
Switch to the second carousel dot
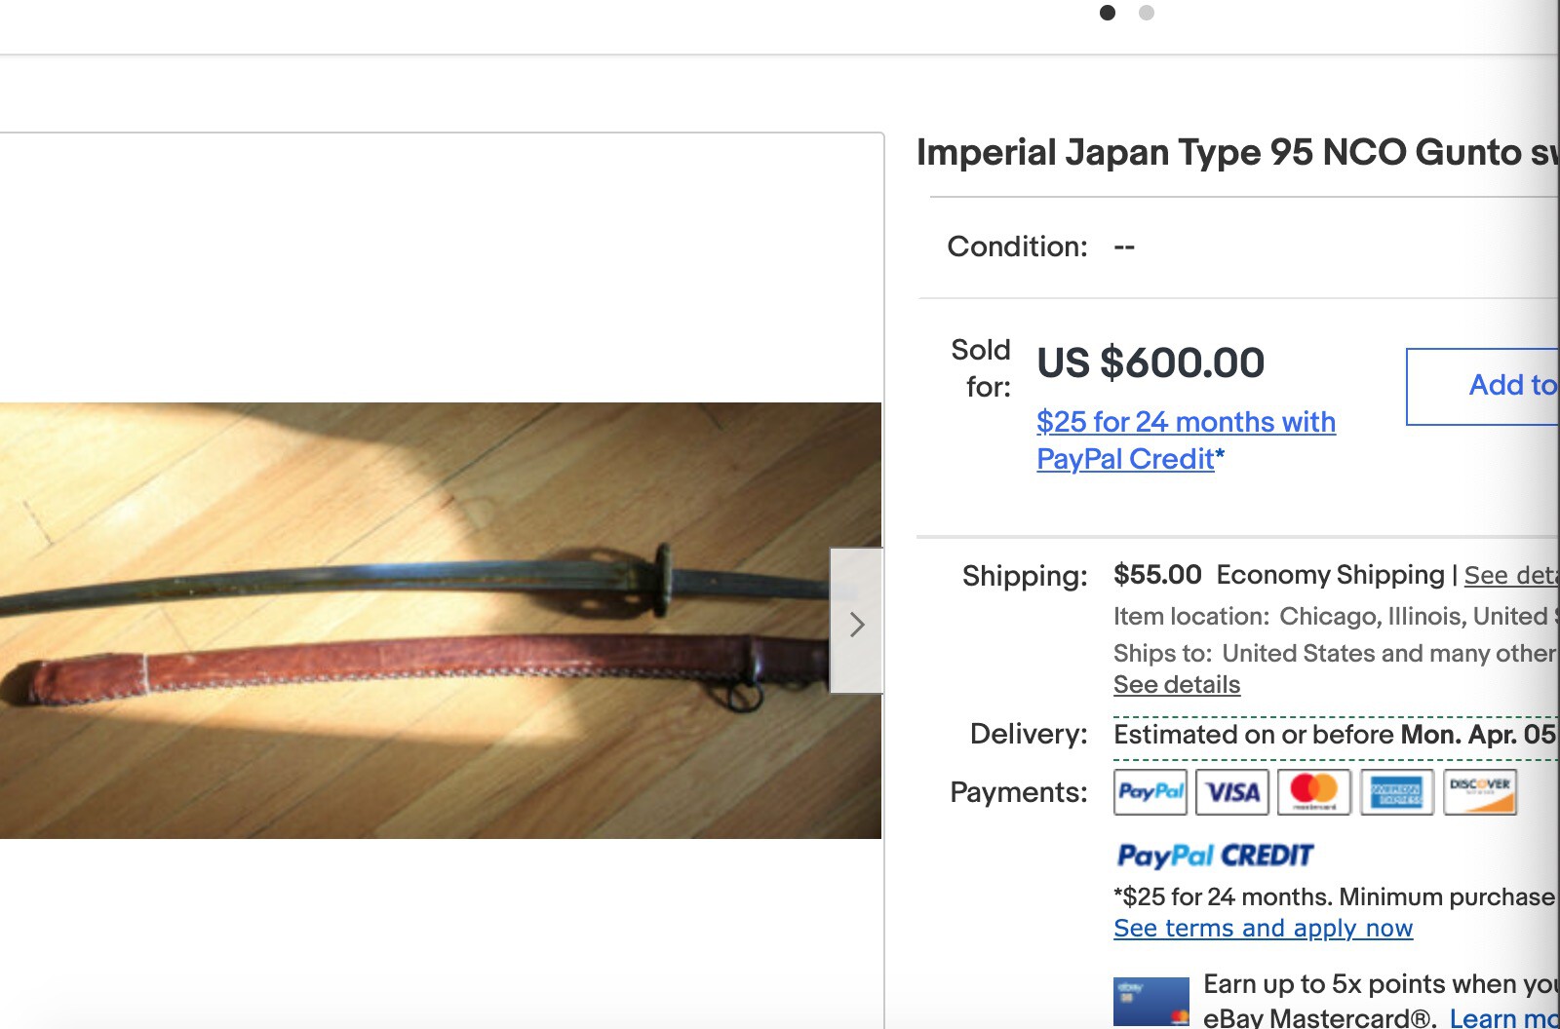1147,13
